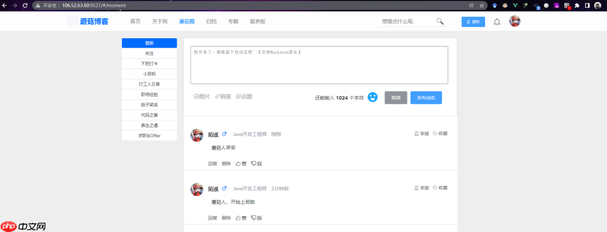Screen dimensions: 607x232
Task: Reply to the 蘑菇人早安 post
Action: [213, 163]
